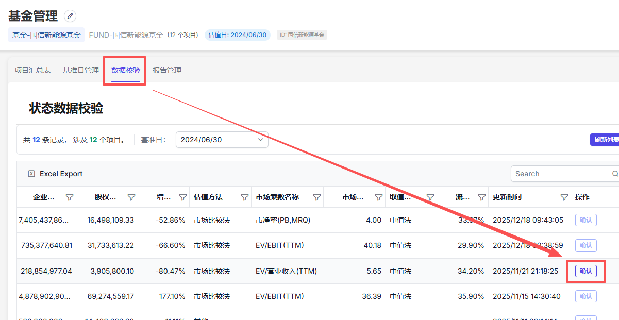
Task: Expand the 基准日 date dropdown 2024/06/30
Action: [x=222, y=140]
